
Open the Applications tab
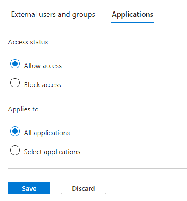click(132, 14)
